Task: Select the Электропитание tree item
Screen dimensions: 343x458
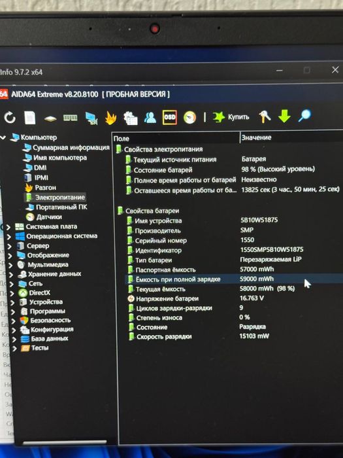Action: (60, 198)
